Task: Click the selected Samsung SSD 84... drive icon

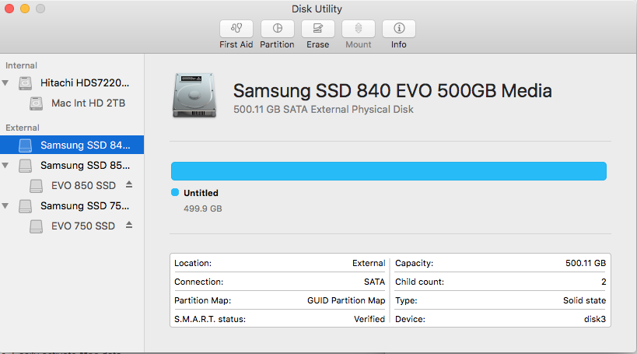Action: click(x=25, y=145)
